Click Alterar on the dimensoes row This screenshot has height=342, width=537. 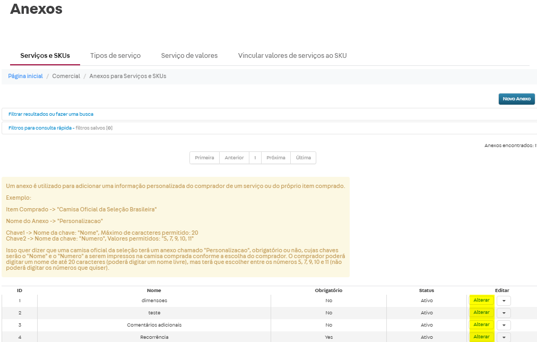481,300
